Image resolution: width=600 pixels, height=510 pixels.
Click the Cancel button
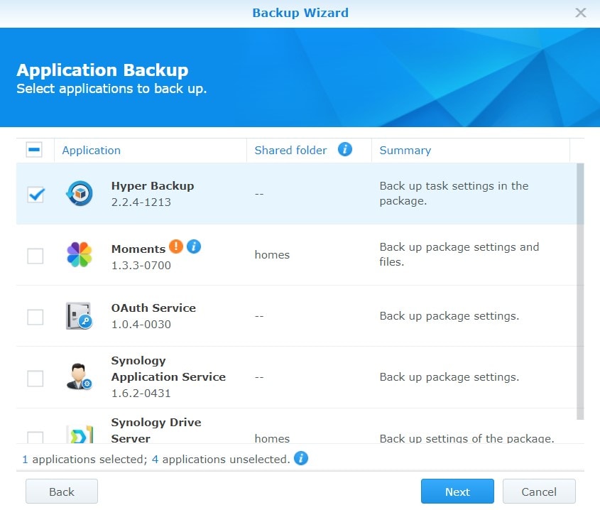(539, 492)
